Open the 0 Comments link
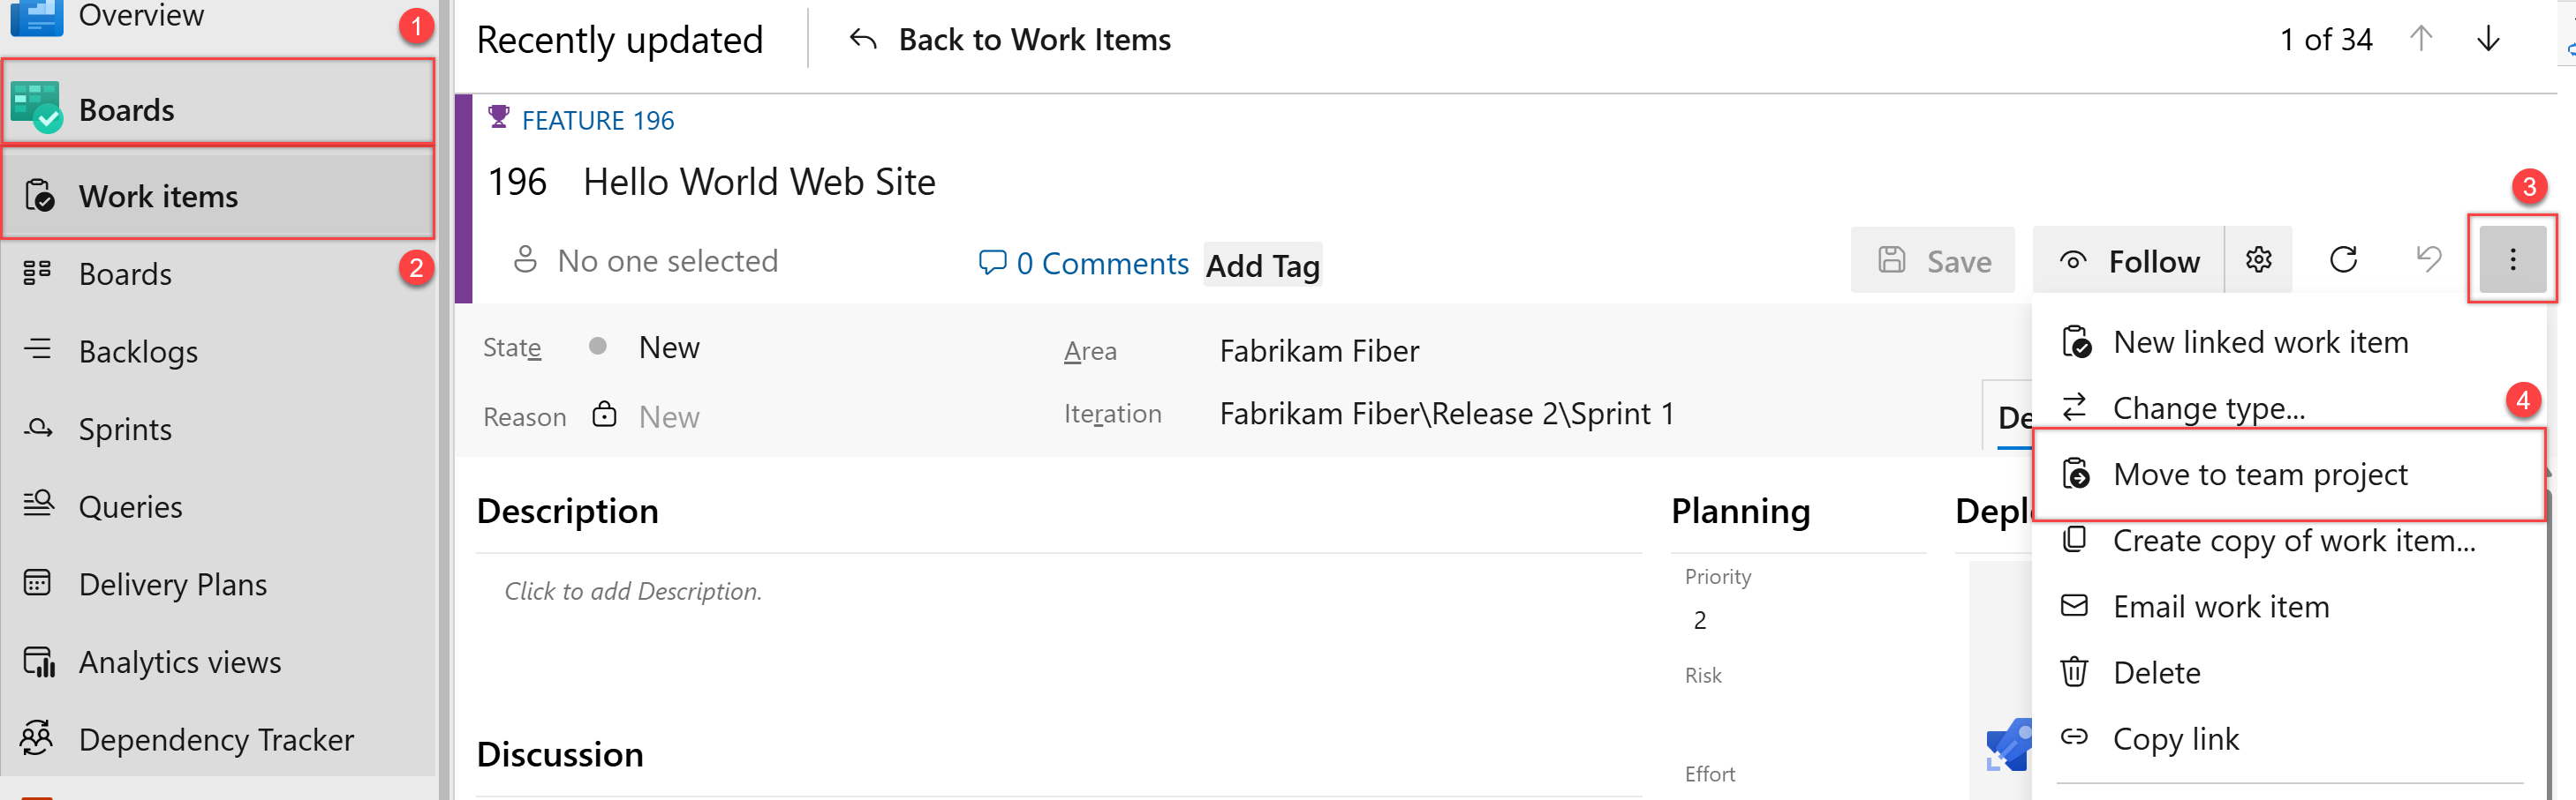The image size is (2576, 800). tap(1084, 264)
